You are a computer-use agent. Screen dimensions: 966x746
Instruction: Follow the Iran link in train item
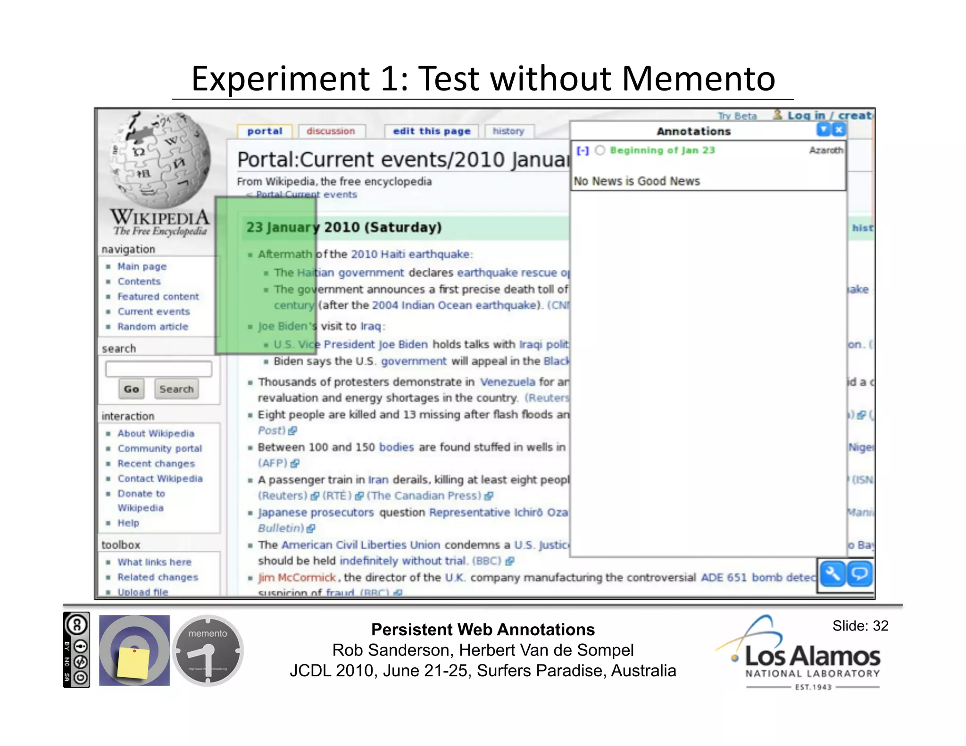pyautogui.click(x=378, y=480)
